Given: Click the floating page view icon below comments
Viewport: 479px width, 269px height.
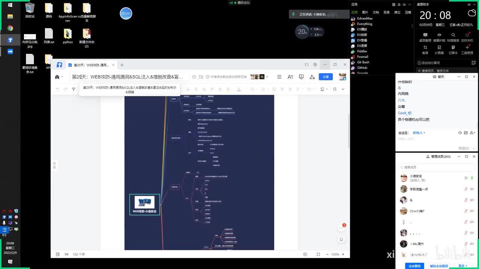Looking at the screenshot, I should click(x=341, y=239).
